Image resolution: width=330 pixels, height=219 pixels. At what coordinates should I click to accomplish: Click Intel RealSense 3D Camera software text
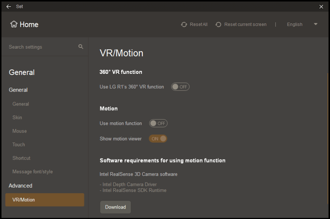coord(139,174)
